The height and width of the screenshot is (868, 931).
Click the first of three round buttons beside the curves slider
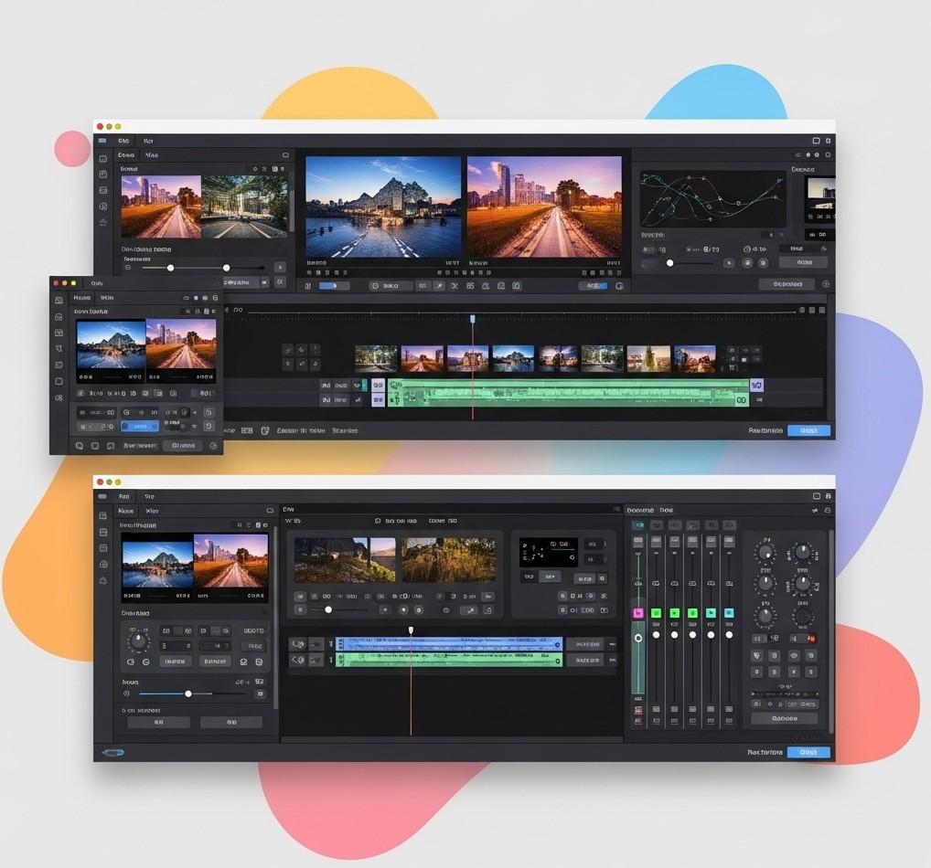point(729,262)
